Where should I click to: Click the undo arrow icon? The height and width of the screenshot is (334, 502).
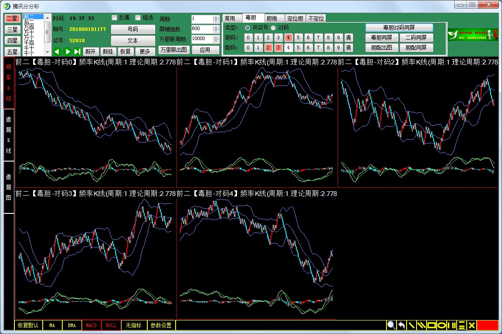[x=401, y=325]
